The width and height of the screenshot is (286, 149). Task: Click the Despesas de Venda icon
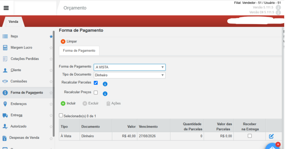(x=5, y=138)
